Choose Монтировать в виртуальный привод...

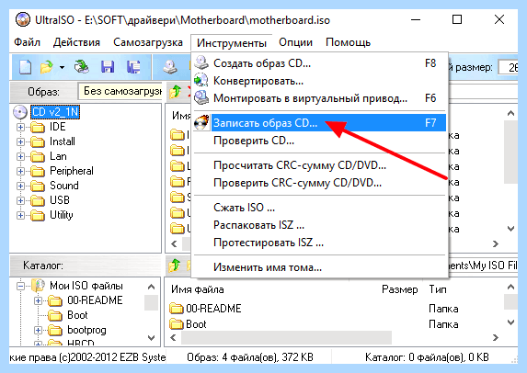click(x=320, y=98)
